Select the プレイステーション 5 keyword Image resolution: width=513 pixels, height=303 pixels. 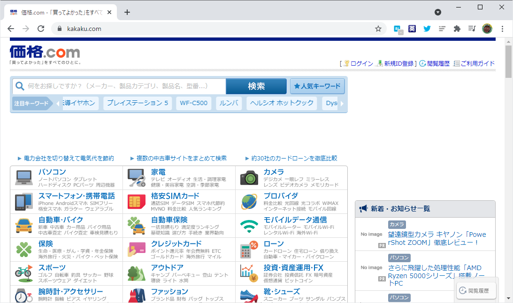tap(138, 103)
